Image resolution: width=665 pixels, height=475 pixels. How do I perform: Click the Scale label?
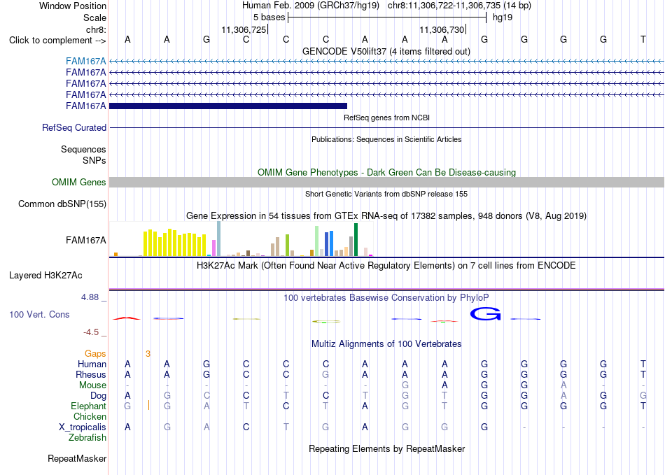[x=94, y=17]
